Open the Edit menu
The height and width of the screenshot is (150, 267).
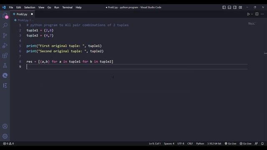click(18, 7)
